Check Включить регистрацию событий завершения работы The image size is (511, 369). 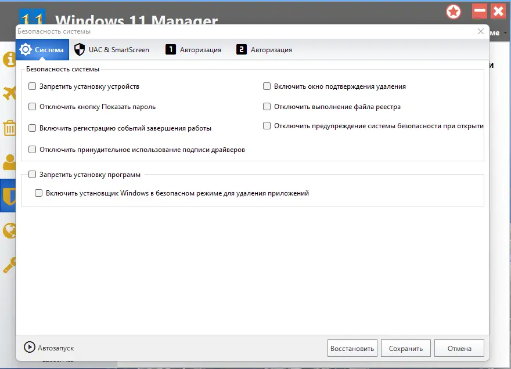click(x=33, y=128)
